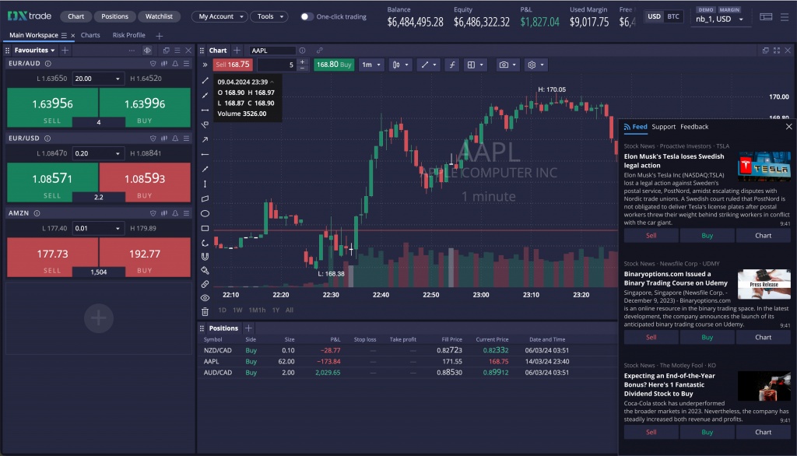Buy EUR/USD at 1.08593
The image size is (797, 456).
pos(145,182)
